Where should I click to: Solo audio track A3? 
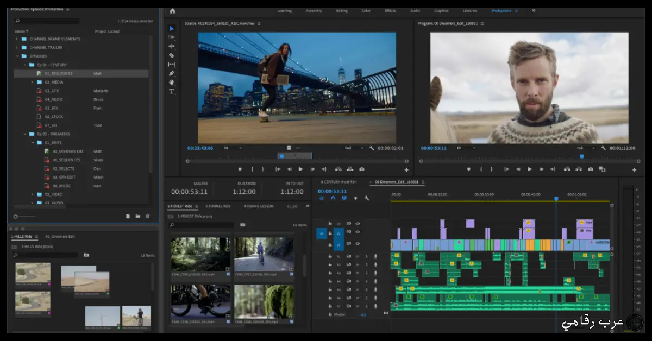point(366,272)
